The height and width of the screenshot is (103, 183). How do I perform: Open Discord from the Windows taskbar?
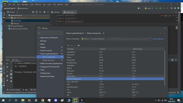point(56,100)
